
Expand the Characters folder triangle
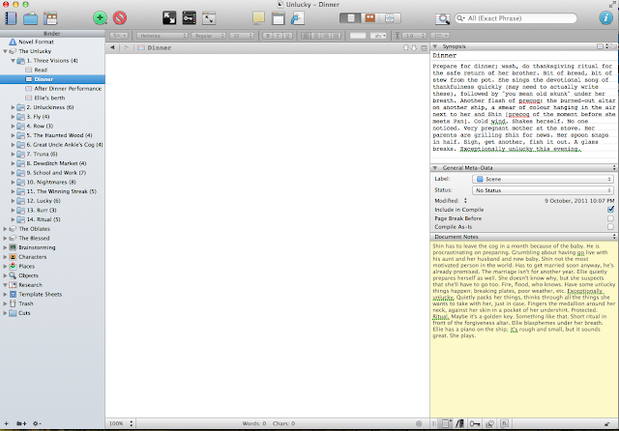tap(5, 257)
